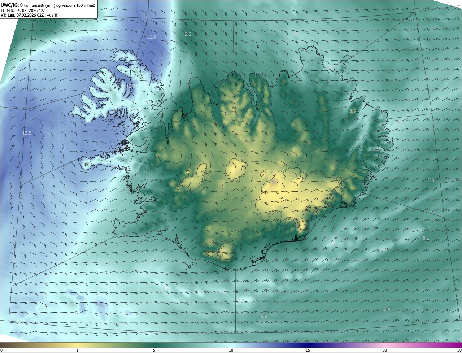Image resolution: width=462 pixels, height=353 pixels.
Task: Click the 'IT: Mið. 04. 02. 2026 12Z' line
Action: pos(23,10)
